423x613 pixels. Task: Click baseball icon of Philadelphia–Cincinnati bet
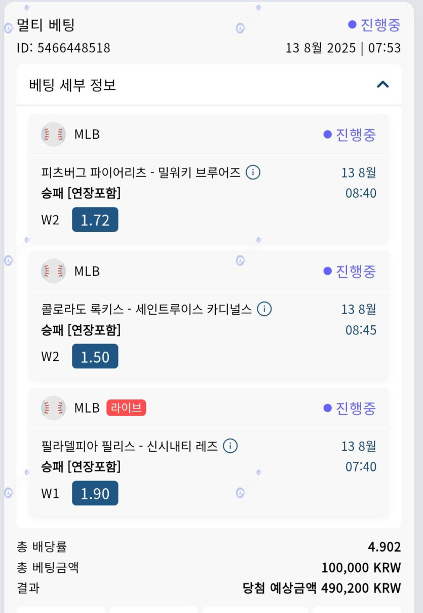tap(53, 407)
